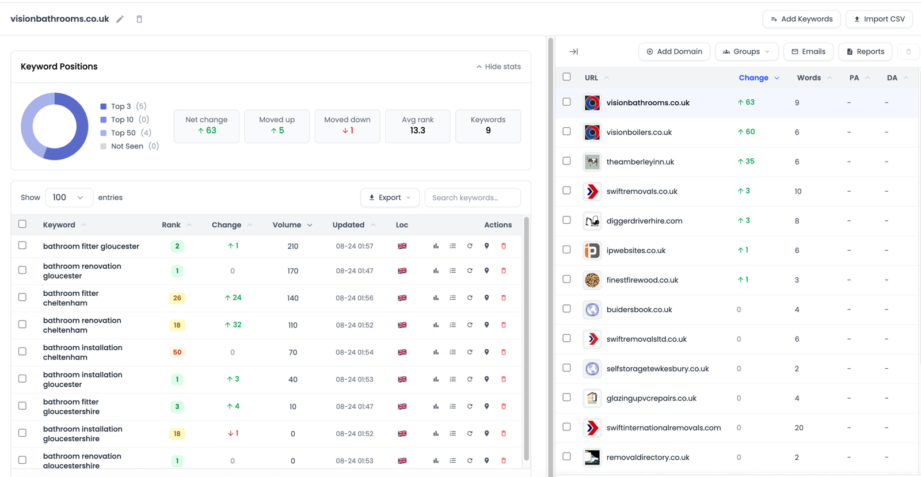Screen dimensions: 921x477
Task: Click Add Domain button
Action: [x=674, y=52]
